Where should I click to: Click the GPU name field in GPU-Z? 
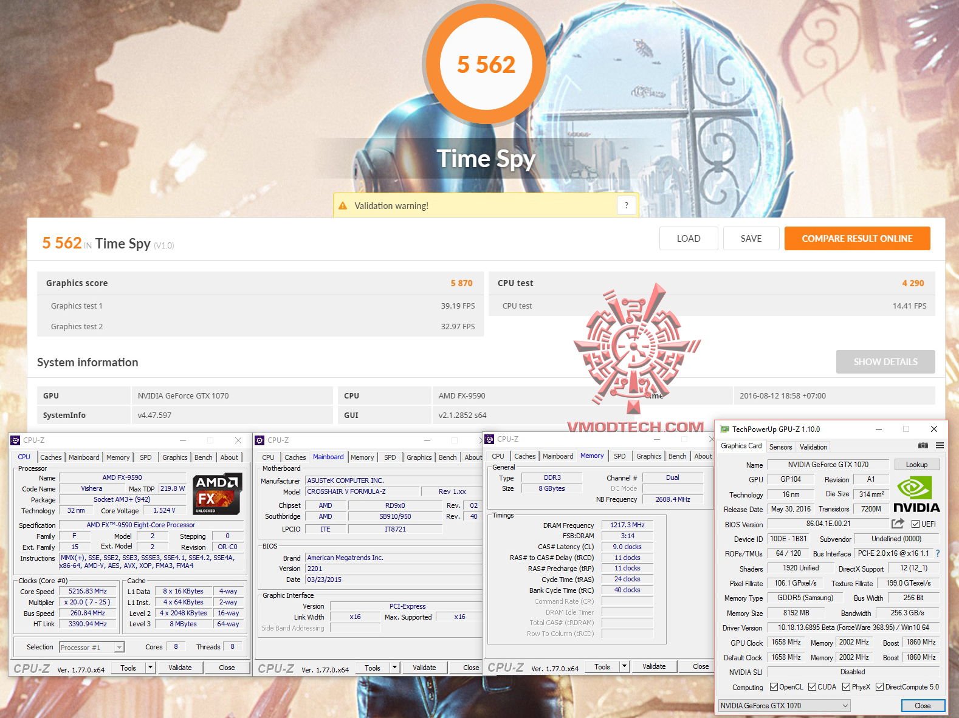(x=828, y=465)
